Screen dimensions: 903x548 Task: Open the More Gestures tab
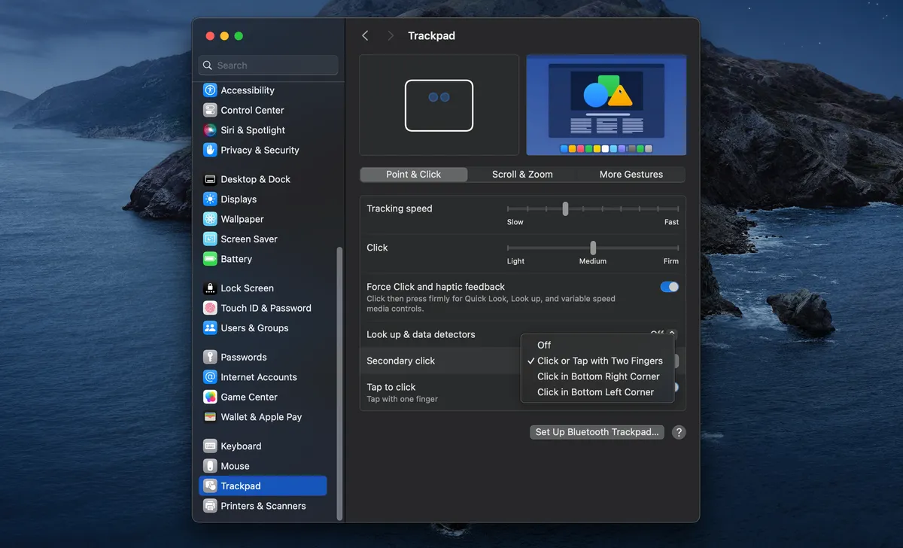point(631,174)
